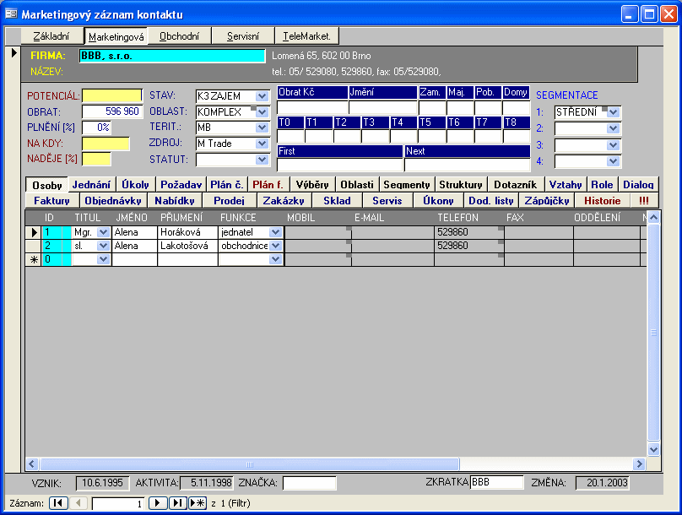This screenshot has width=682, height=515.
Task: Open the OBLAST dropdown KOMPLEX
Action: 262,111
